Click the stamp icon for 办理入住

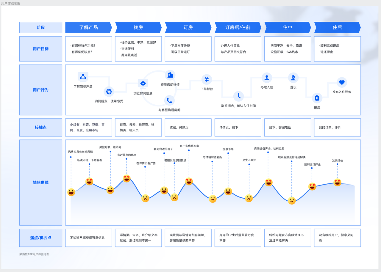(x=267, y=78)
